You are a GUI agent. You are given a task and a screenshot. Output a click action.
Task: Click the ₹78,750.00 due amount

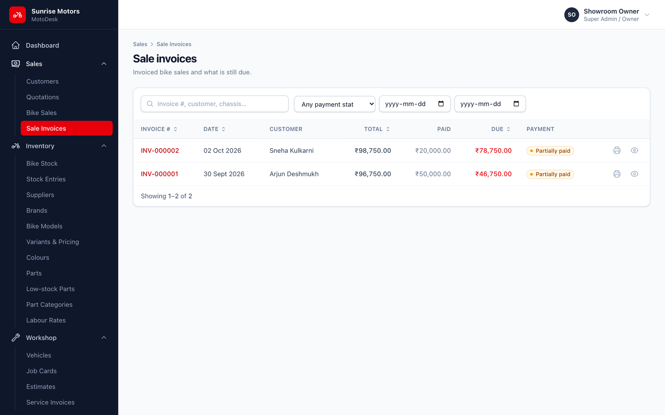pyautogui.click(x=493, y=151)
